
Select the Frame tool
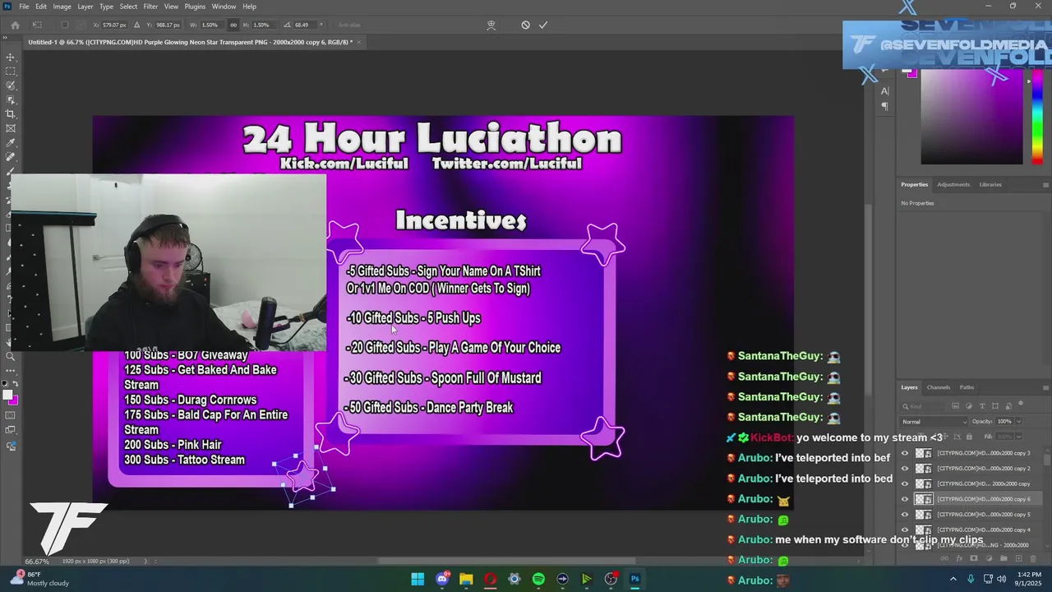click(x=11, y=128)
